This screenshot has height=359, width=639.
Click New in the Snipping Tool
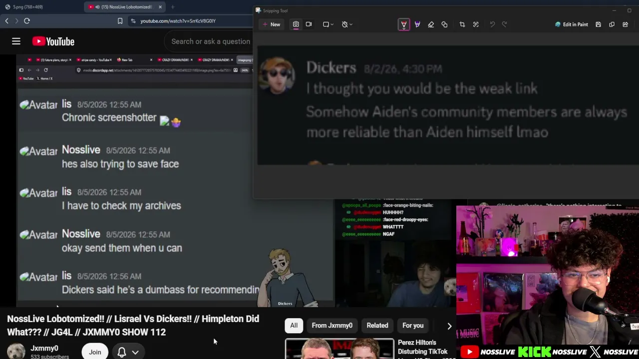pos(272,24)
